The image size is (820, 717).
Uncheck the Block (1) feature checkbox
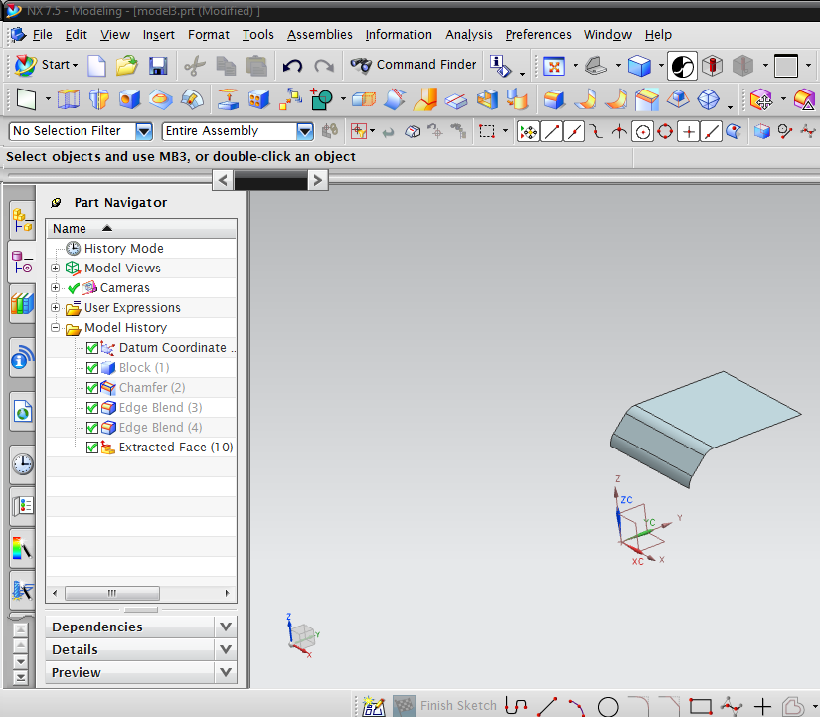pyautogui.click(x=91, y=367)
